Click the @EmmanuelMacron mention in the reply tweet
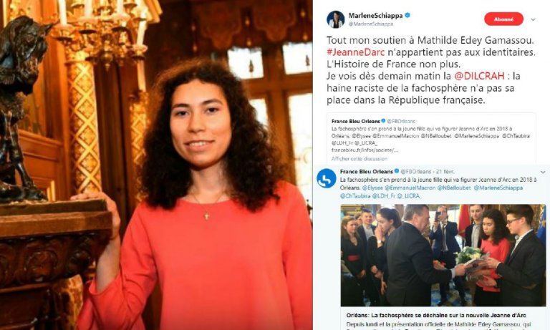The width and height of the screenshot is (550, 330). click(x=410, y=188)
